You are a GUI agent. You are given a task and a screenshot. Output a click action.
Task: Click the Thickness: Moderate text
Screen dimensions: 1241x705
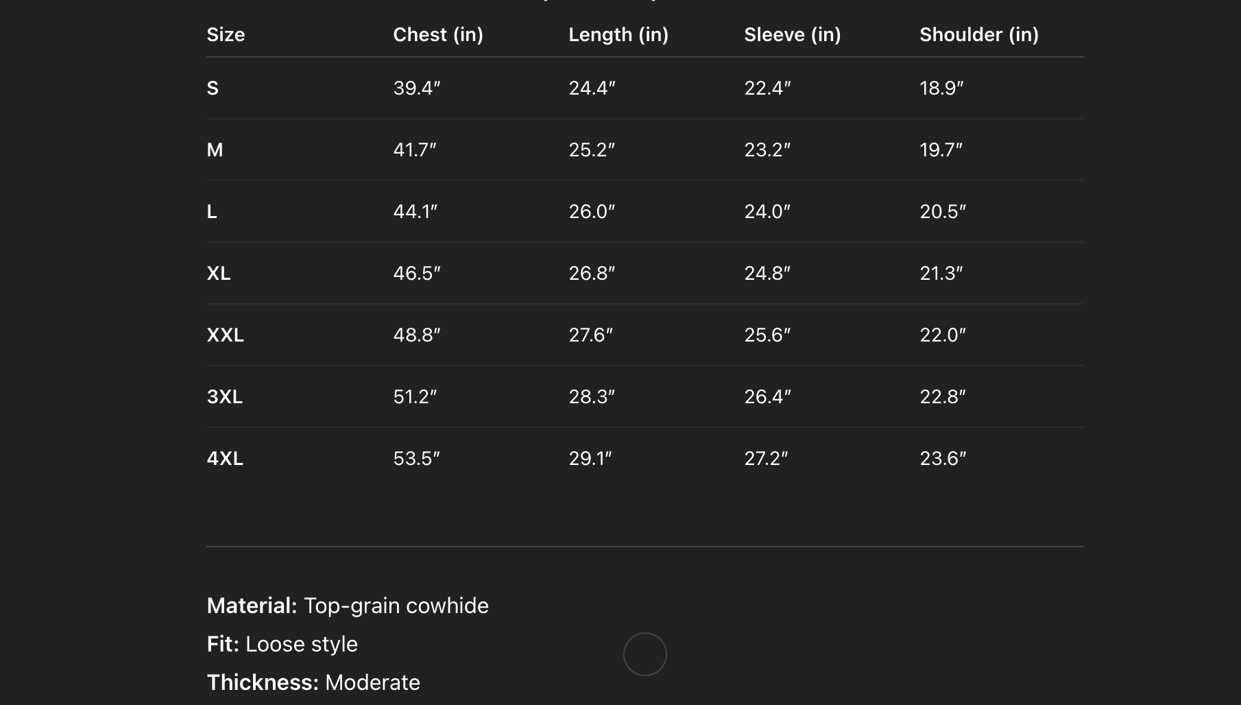(313, 682)
